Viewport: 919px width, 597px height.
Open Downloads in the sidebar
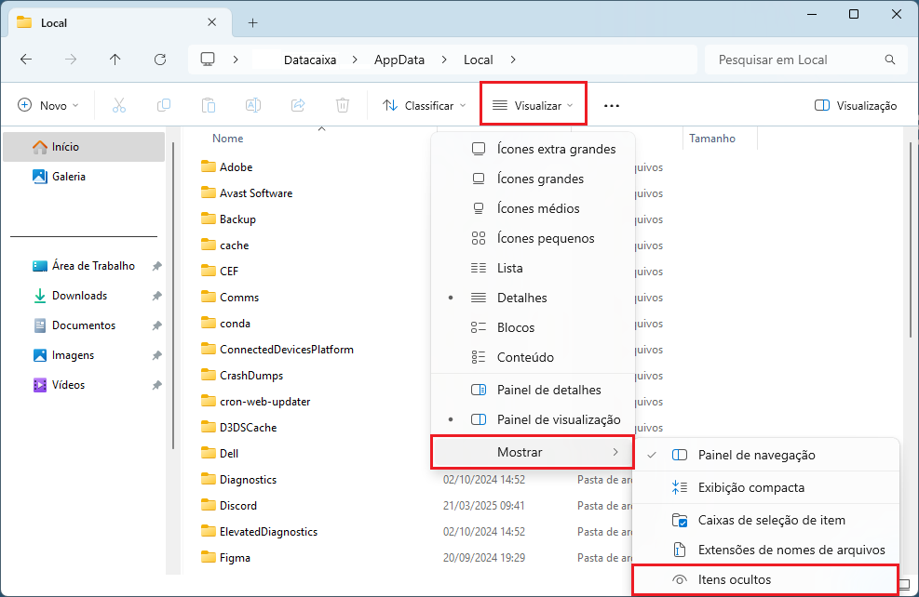[x=79, y=296]
